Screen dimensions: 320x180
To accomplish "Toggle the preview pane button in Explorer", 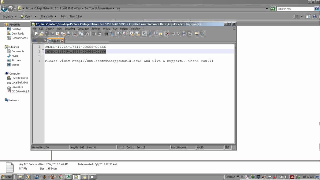I will pyautogui.click(x=308, y=16).
